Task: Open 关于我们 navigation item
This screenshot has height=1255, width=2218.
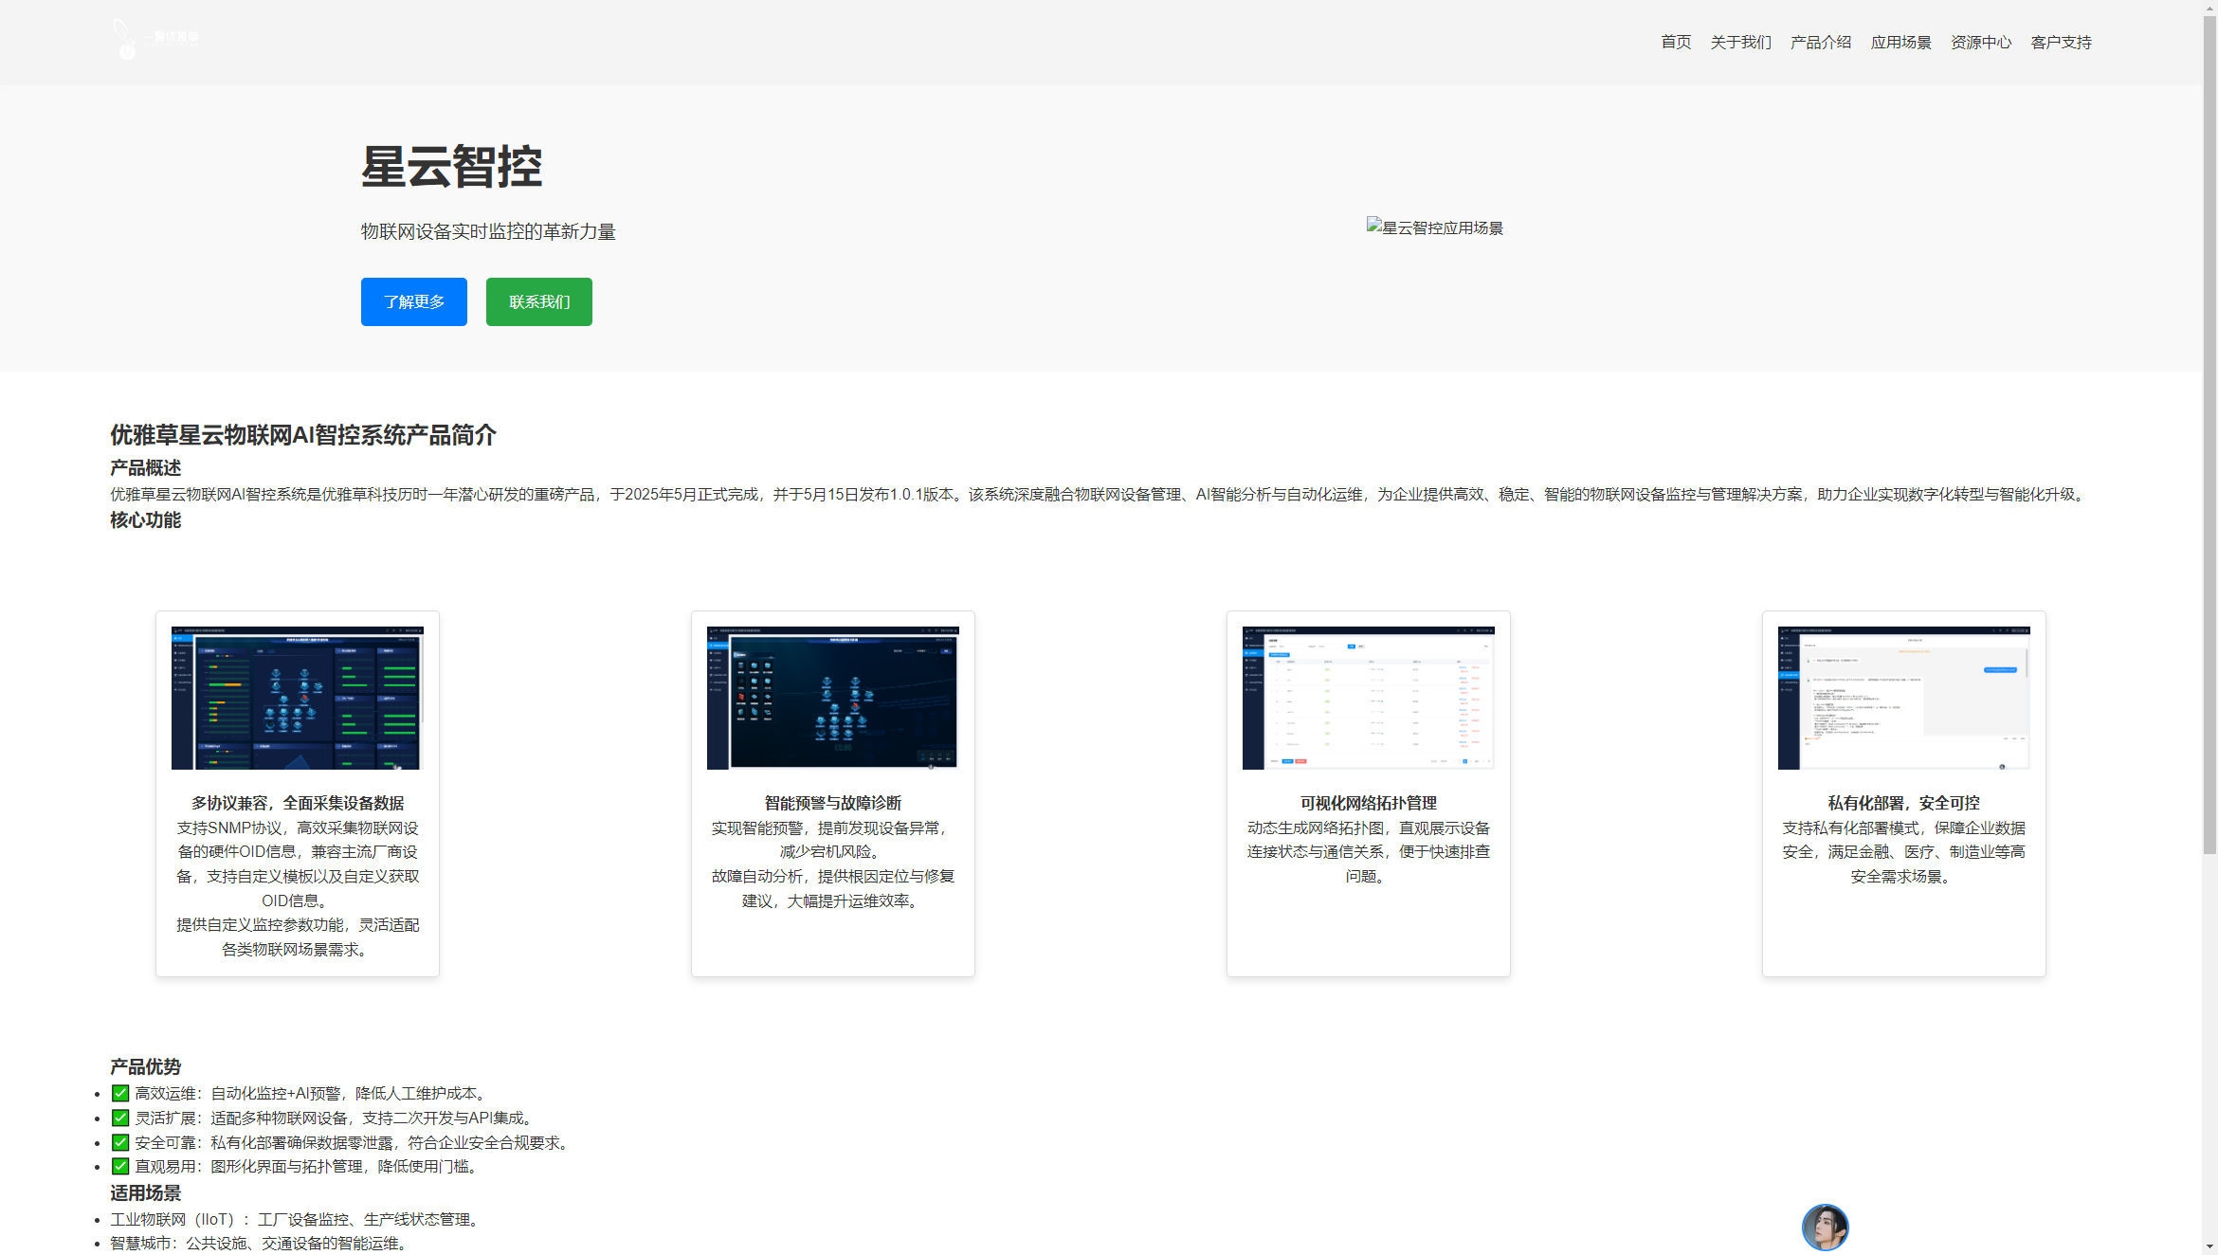Action: click(1740, 42)
